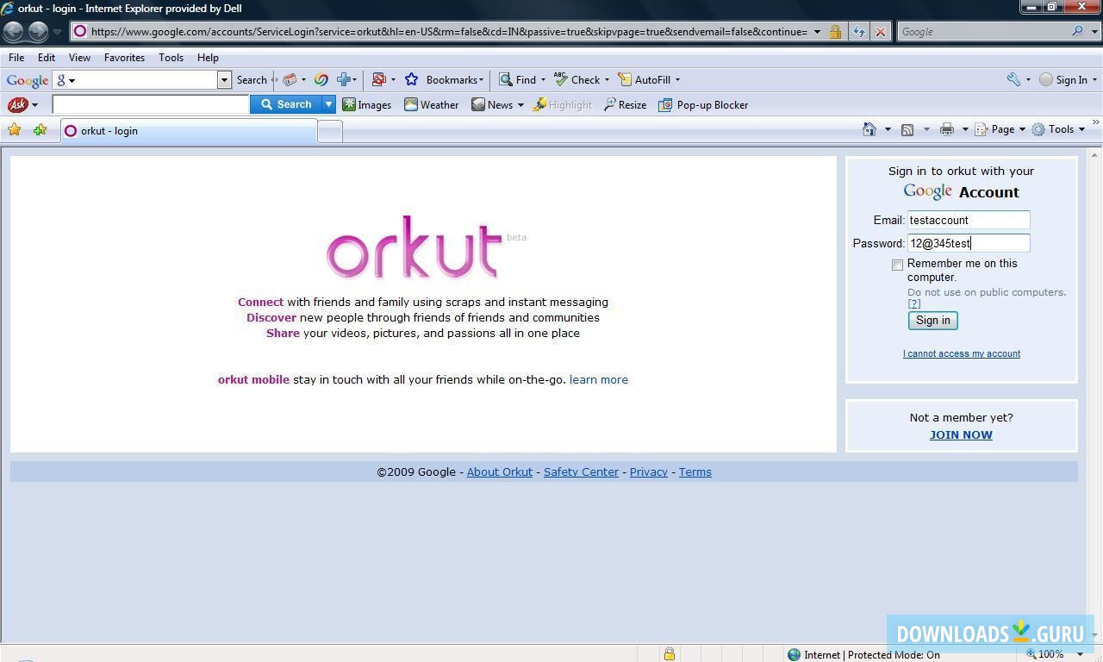Open the View menu
This screenshot has height=662, width=1103.
point(79,58)
